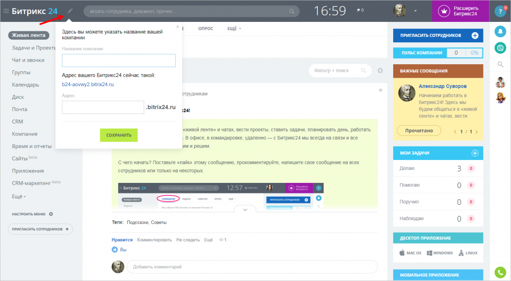Click the Название компании input field

[x=118, y=60]
